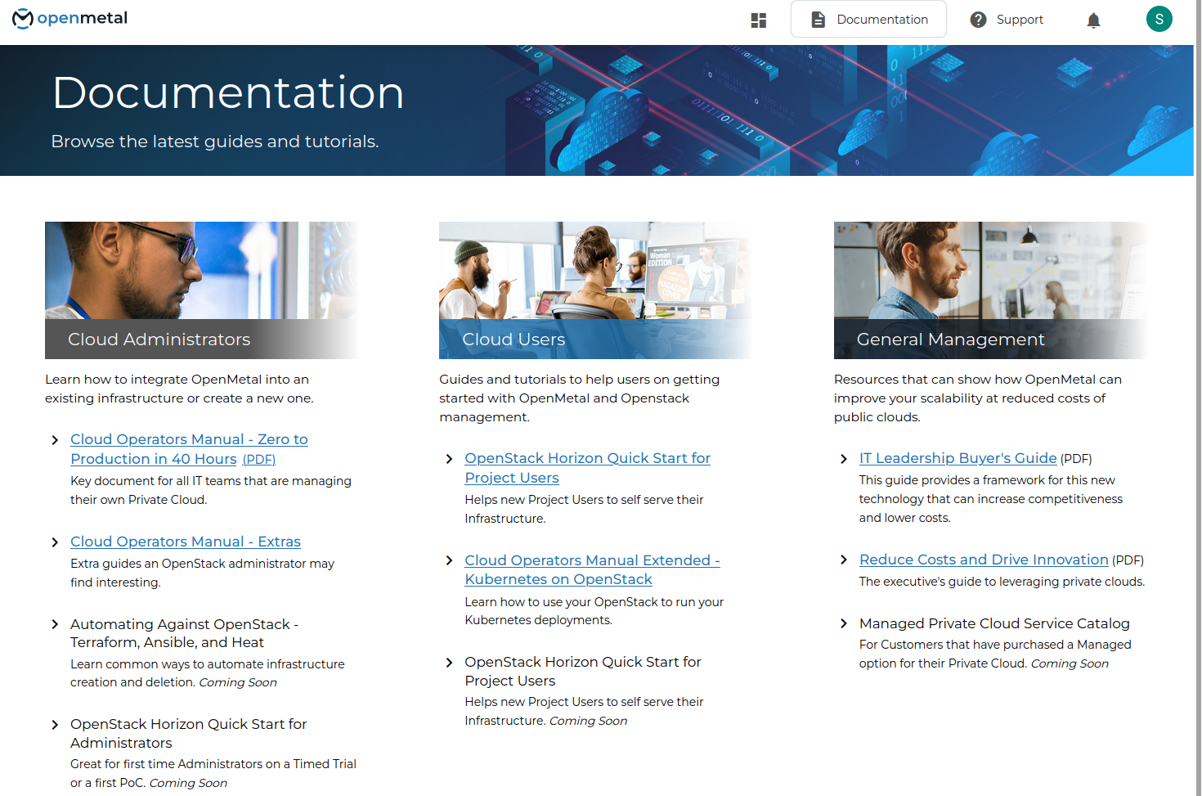
Task: Open linked OpenStack Horizon Quick Start for Project Users
Action: coord(587,459)
